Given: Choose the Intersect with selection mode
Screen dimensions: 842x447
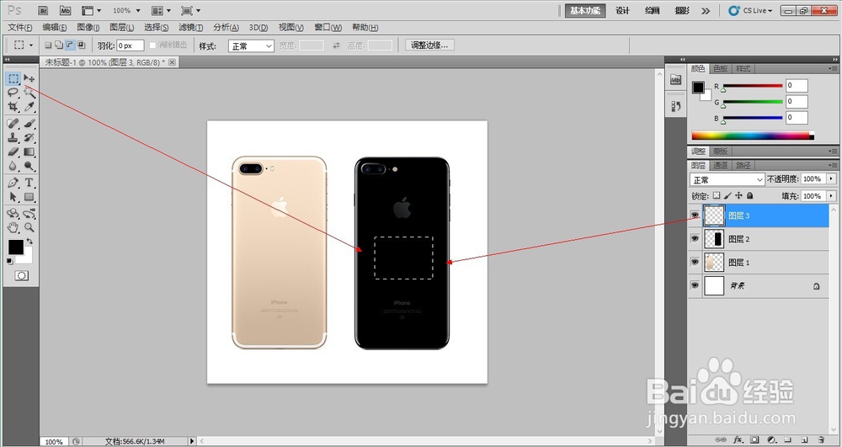Looking at the screenshot, I should pos(81,45).
